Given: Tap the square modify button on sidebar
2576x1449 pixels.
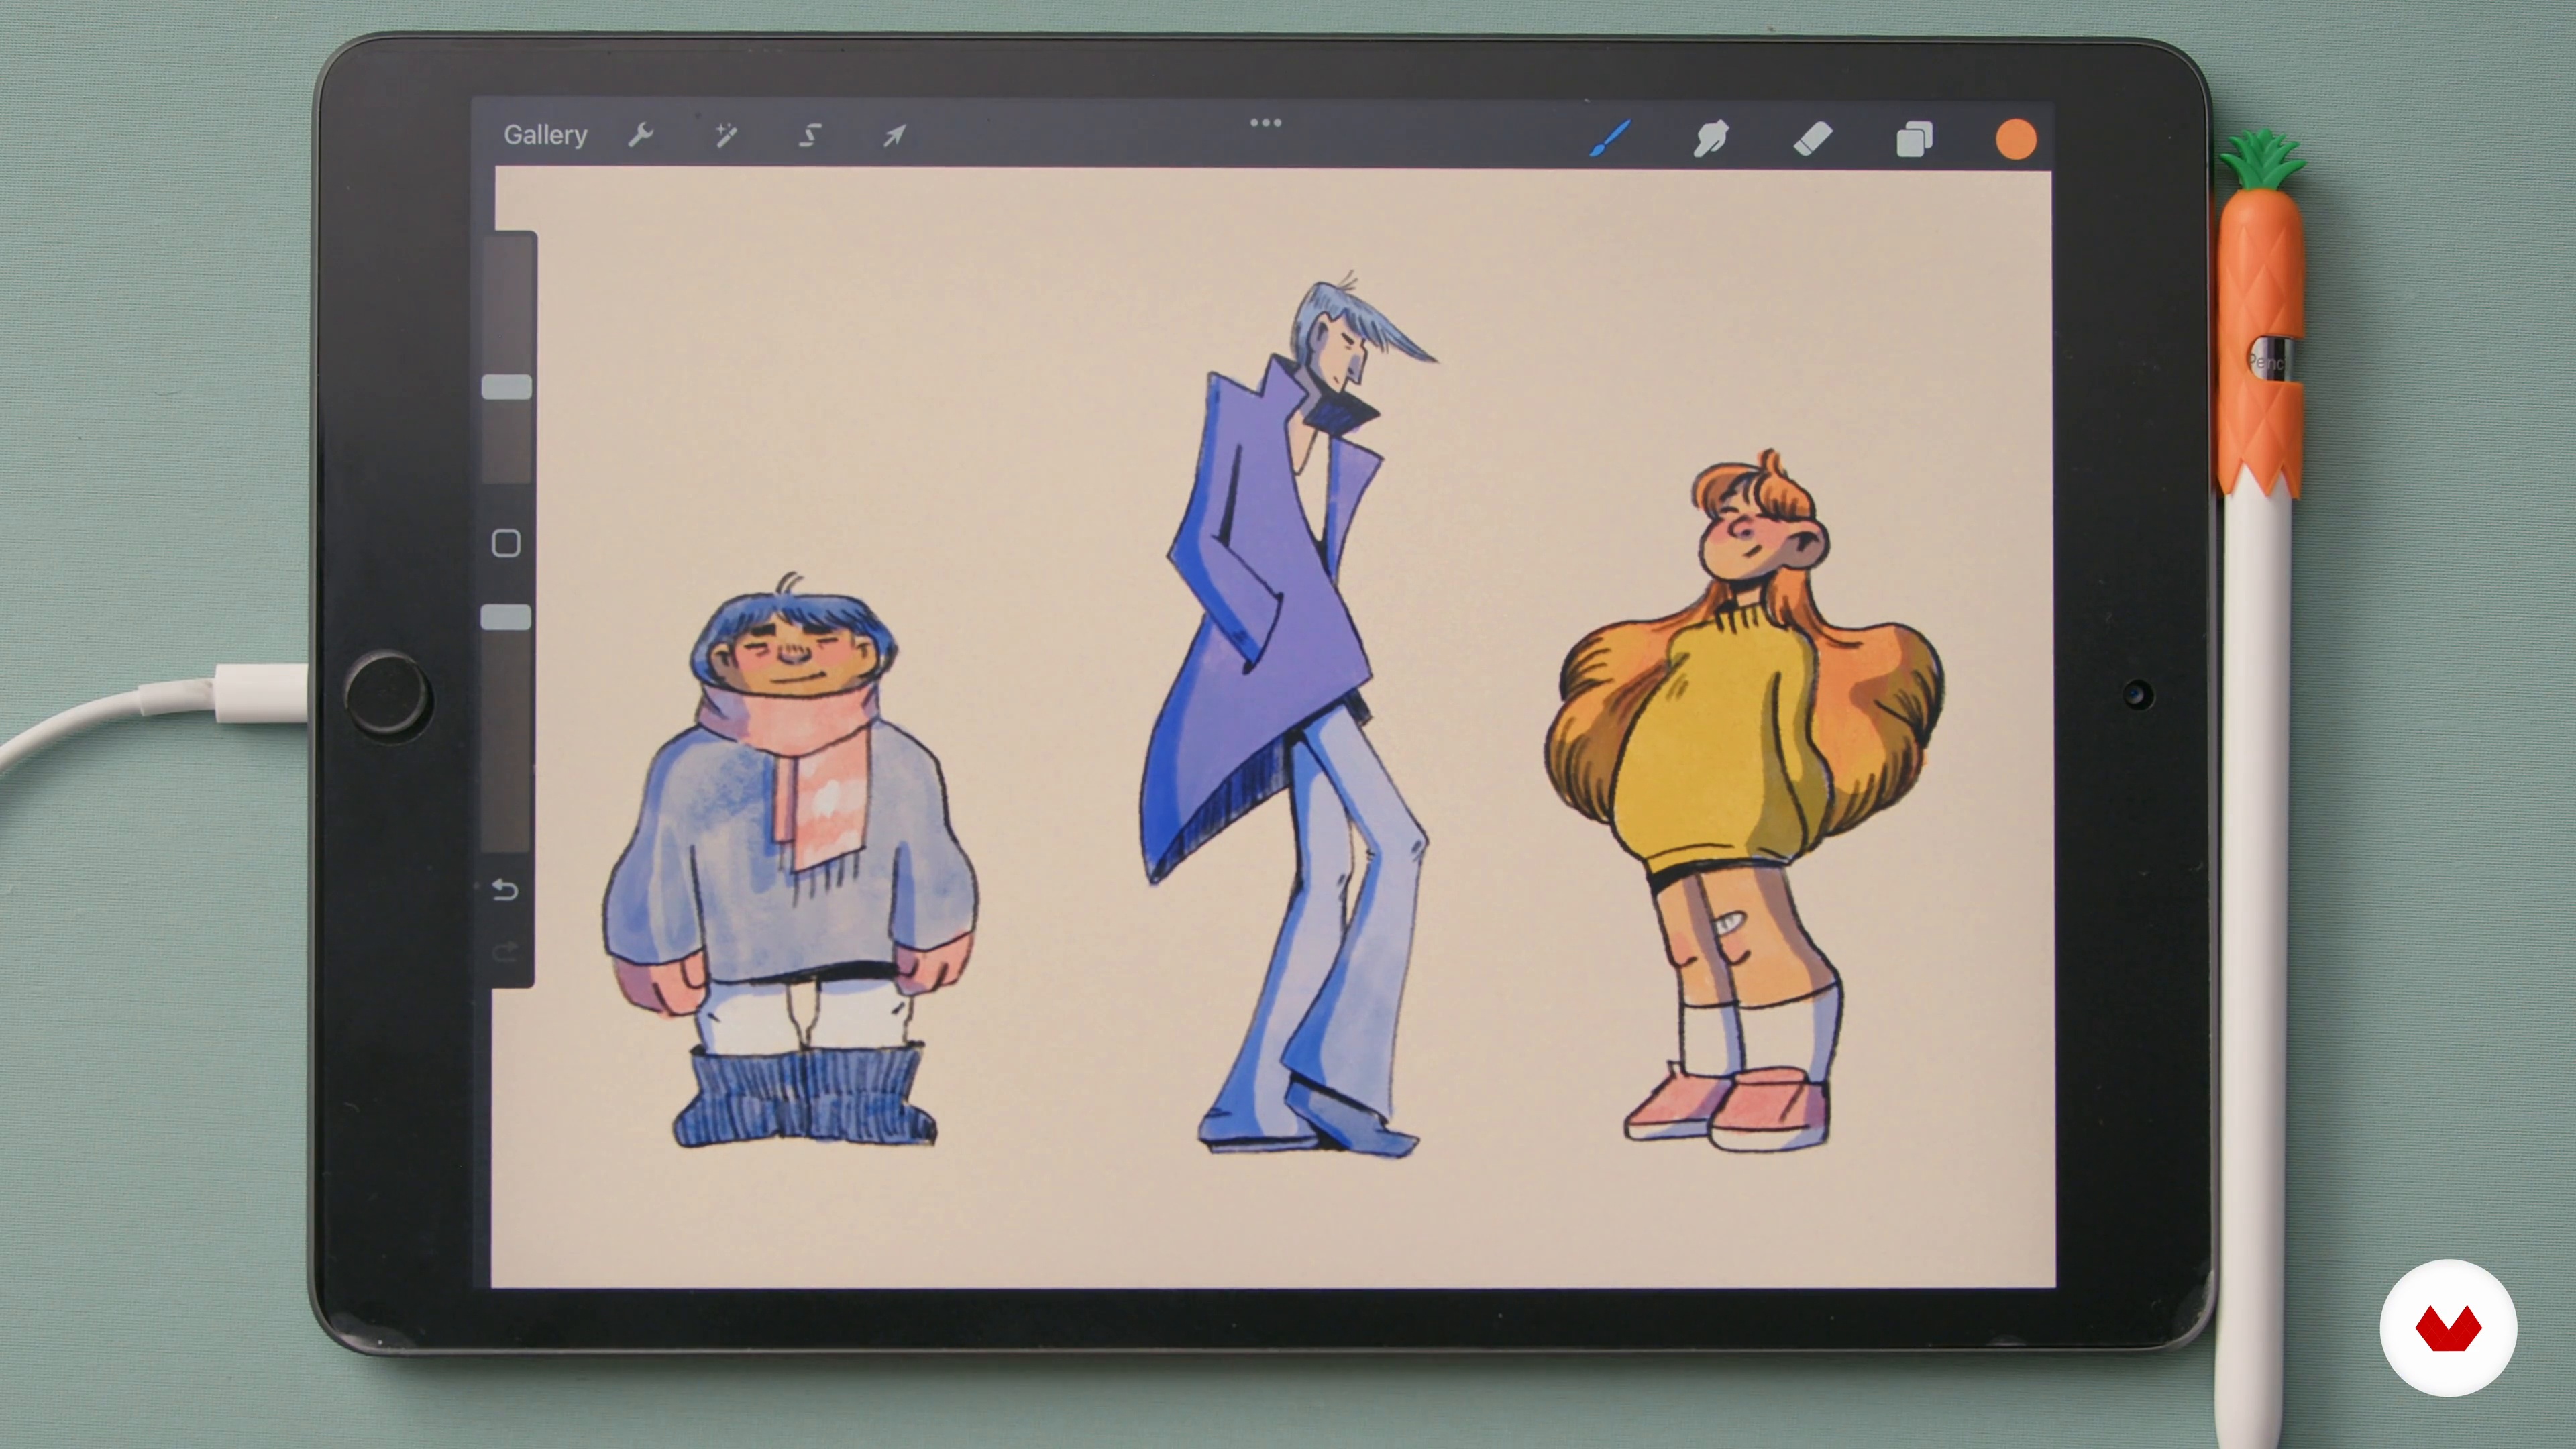Looking at the screenshot, I should point(506,543).
